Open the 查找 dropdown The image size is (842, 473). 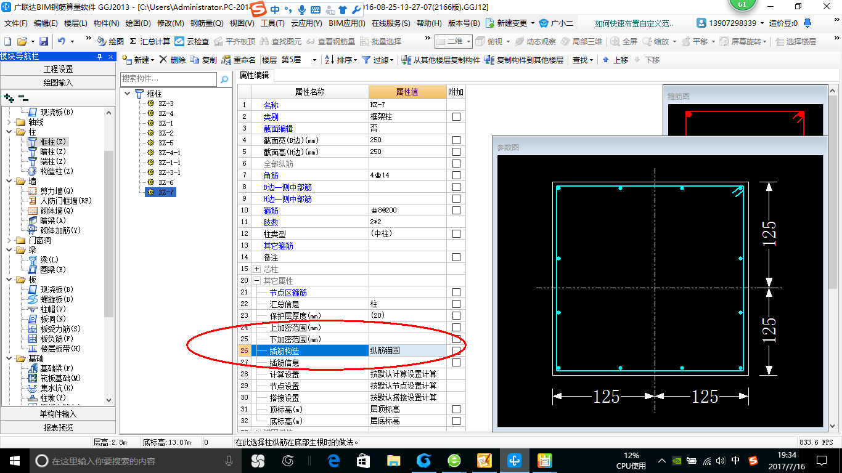point(582,60)
